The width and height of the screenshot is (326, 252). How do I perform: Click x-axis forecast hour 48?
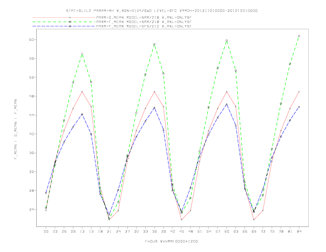click(x=191, y=231)
